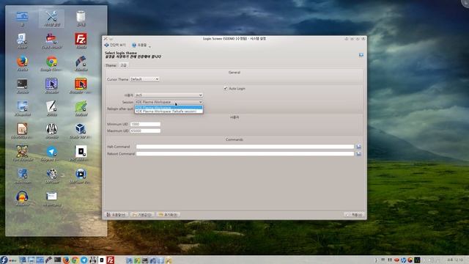
Task: Click the Minimum UID field
Action: [145, 124]
